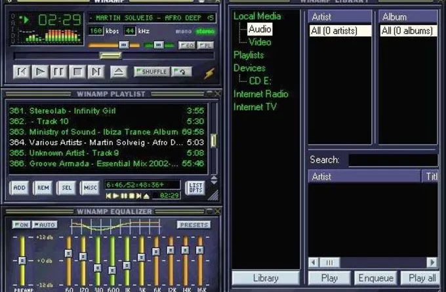Click the playlist scroll arrows below scrollbar
The width and height of the screenshot is (446, 292).
214,180
